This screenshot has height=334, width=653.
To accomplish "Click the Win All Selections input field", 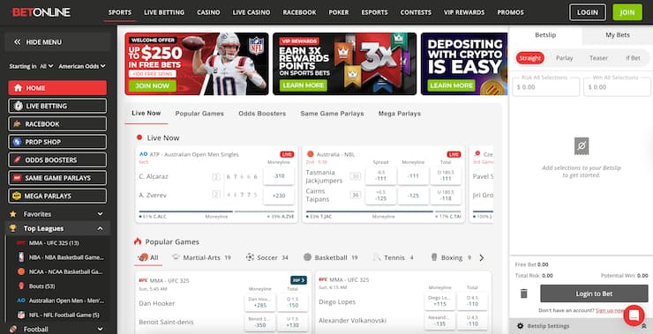I will pos(617,87).
